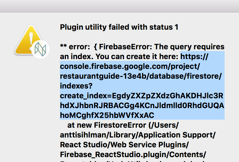Screen dimensions: 239x162
Task: Click the 'create_index=EgdyZXZpZXdz' URL line
Action: 142,96
